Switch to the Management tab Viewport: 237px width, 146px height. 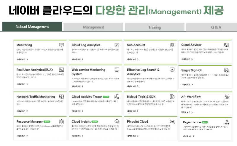[93, 27]
